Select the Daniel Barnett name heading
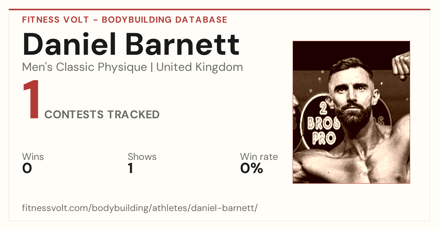The width and height of the screenshot is (439, 230). coord(131,45)
